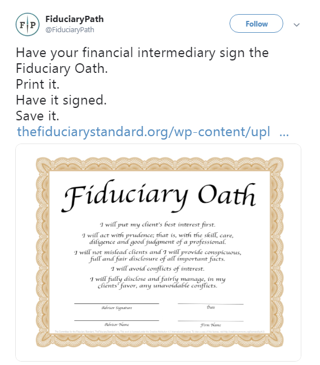The width and height of the screenshot is (320, 365).
Task: Click the Follow button
Action: (x=256, y=24)
